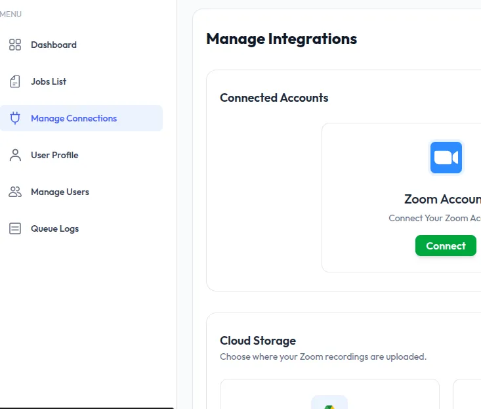Navigate to Manage Users

[81, 192]
